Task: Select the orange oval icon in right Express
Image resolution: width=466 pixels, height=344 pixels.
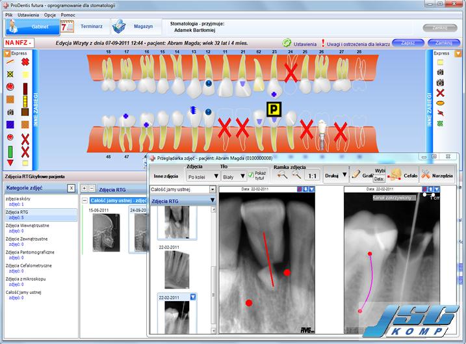Action: [x=440, y=103]
